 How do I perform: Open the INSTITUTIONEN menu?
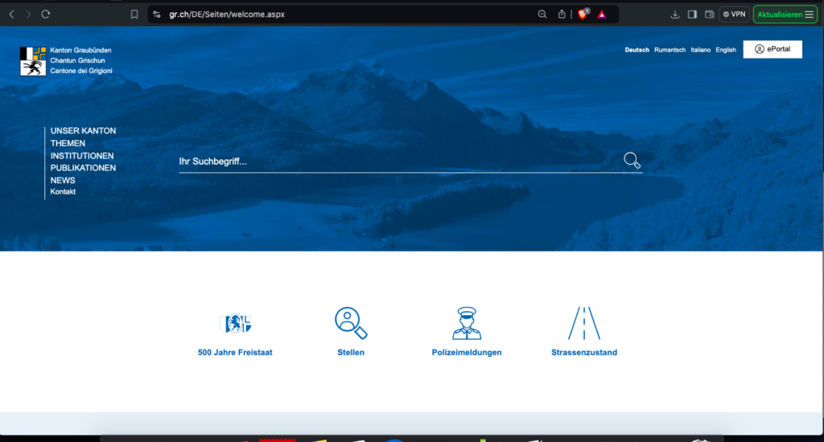tap(82, 156)
